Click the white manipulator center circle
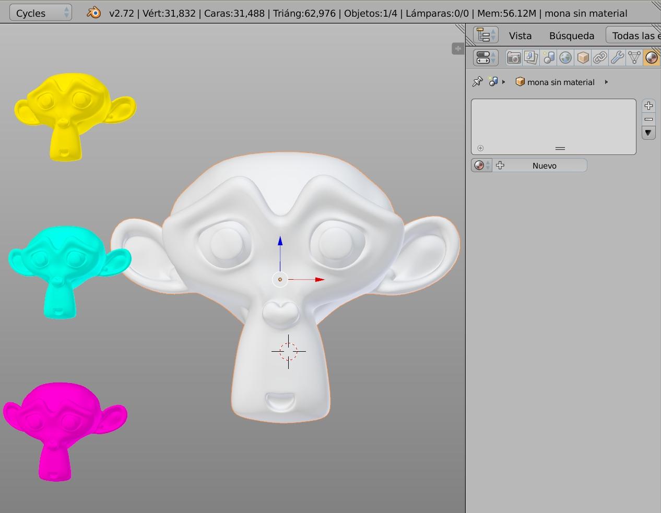The width and height of the screenshot is (661, 513). (x=280, y=280)
